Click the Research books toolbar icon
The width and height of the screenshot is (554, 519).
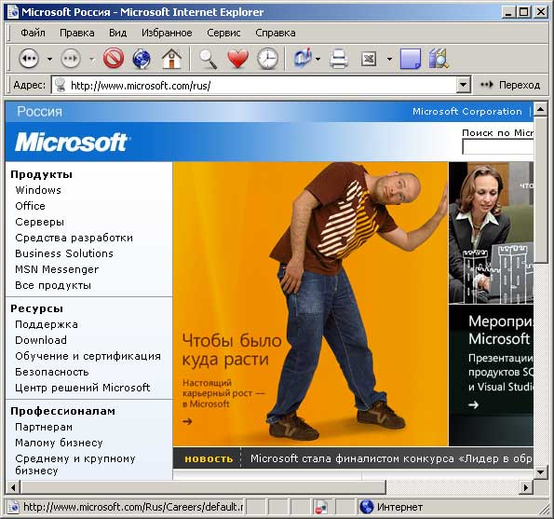pos(439,59)
